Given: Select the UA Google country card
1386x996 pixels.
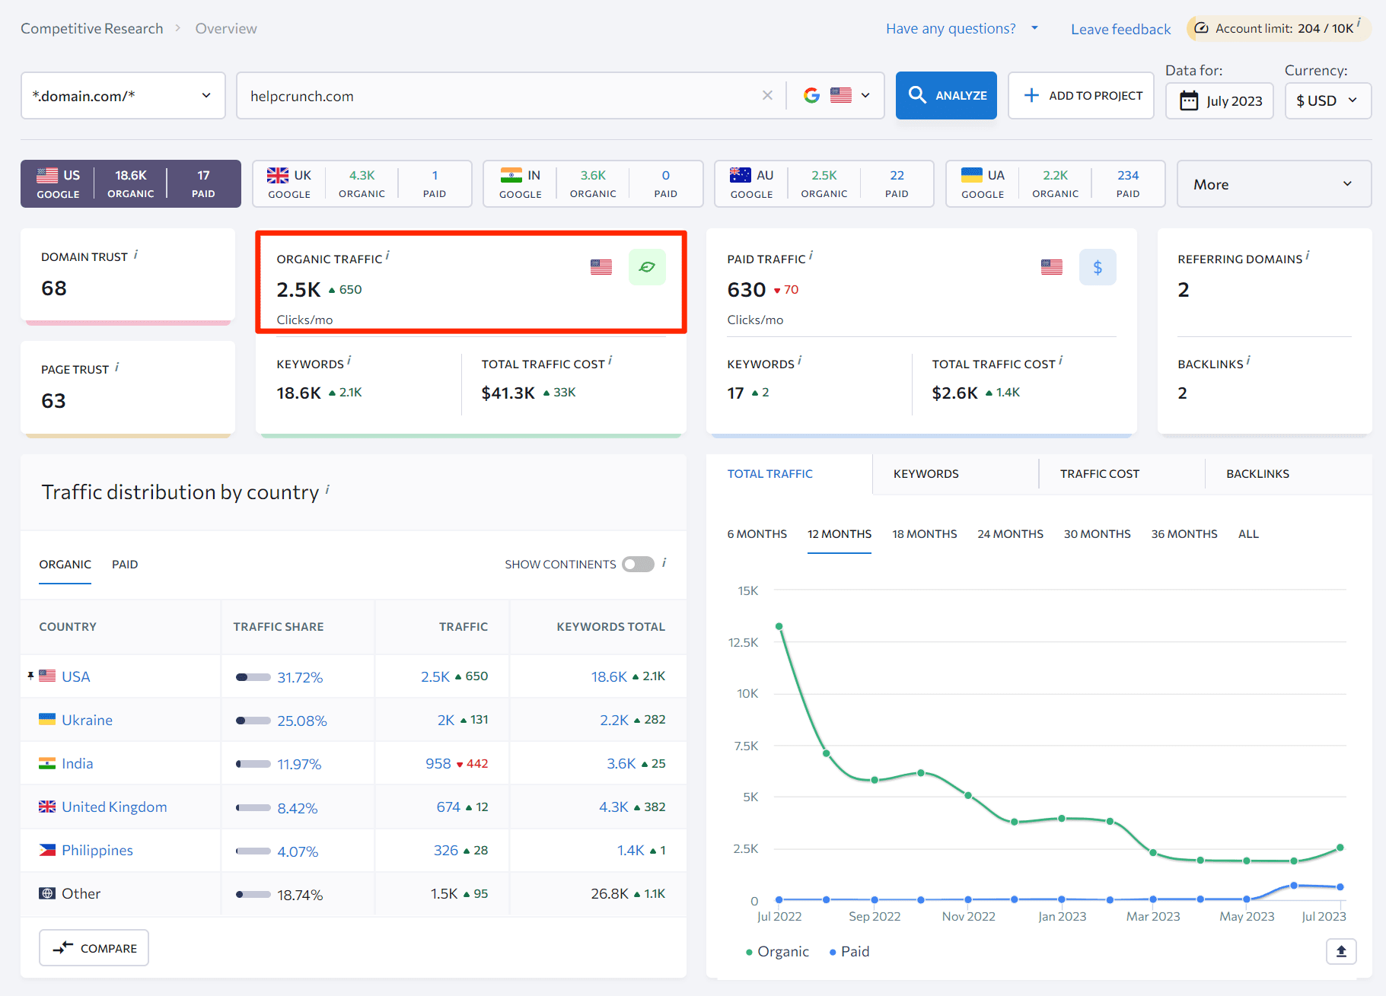Looking at the screenshot, I should [1056, 183].
